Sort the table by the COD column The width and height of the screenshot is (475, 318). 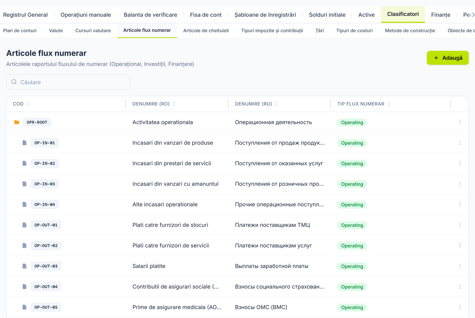21,104
